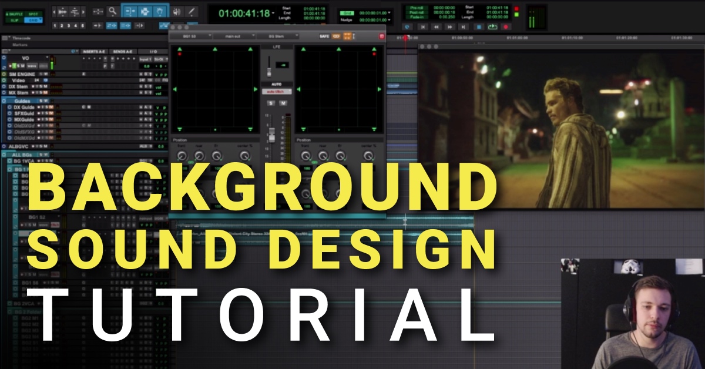Click the Markers ruler label
Image resolution: width=705 pixels, height=369 pixels.
(x=19, y=44)
